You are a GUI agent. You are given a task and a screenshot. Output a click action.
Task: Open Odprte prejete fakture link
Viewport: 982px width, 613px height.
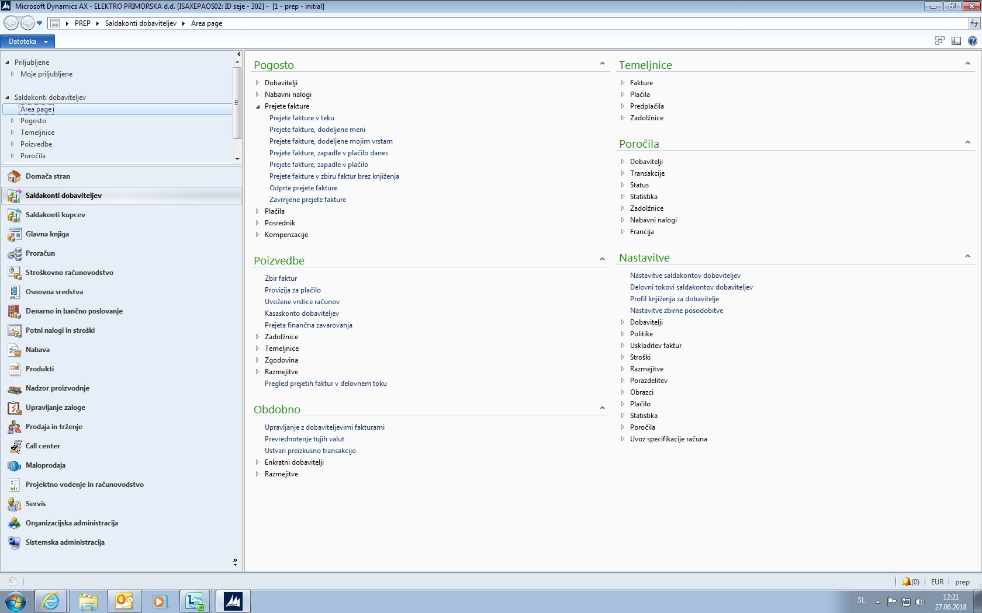point(303,188)
